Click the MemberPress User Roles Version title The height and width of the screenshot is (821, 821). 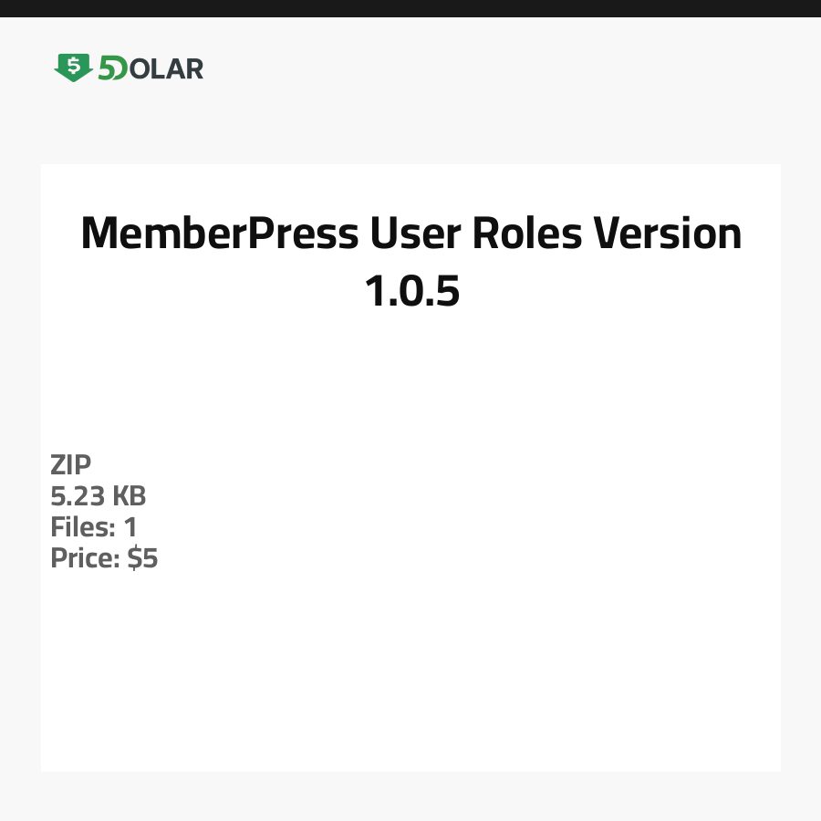pyautogui.click(x=410, y=234)
